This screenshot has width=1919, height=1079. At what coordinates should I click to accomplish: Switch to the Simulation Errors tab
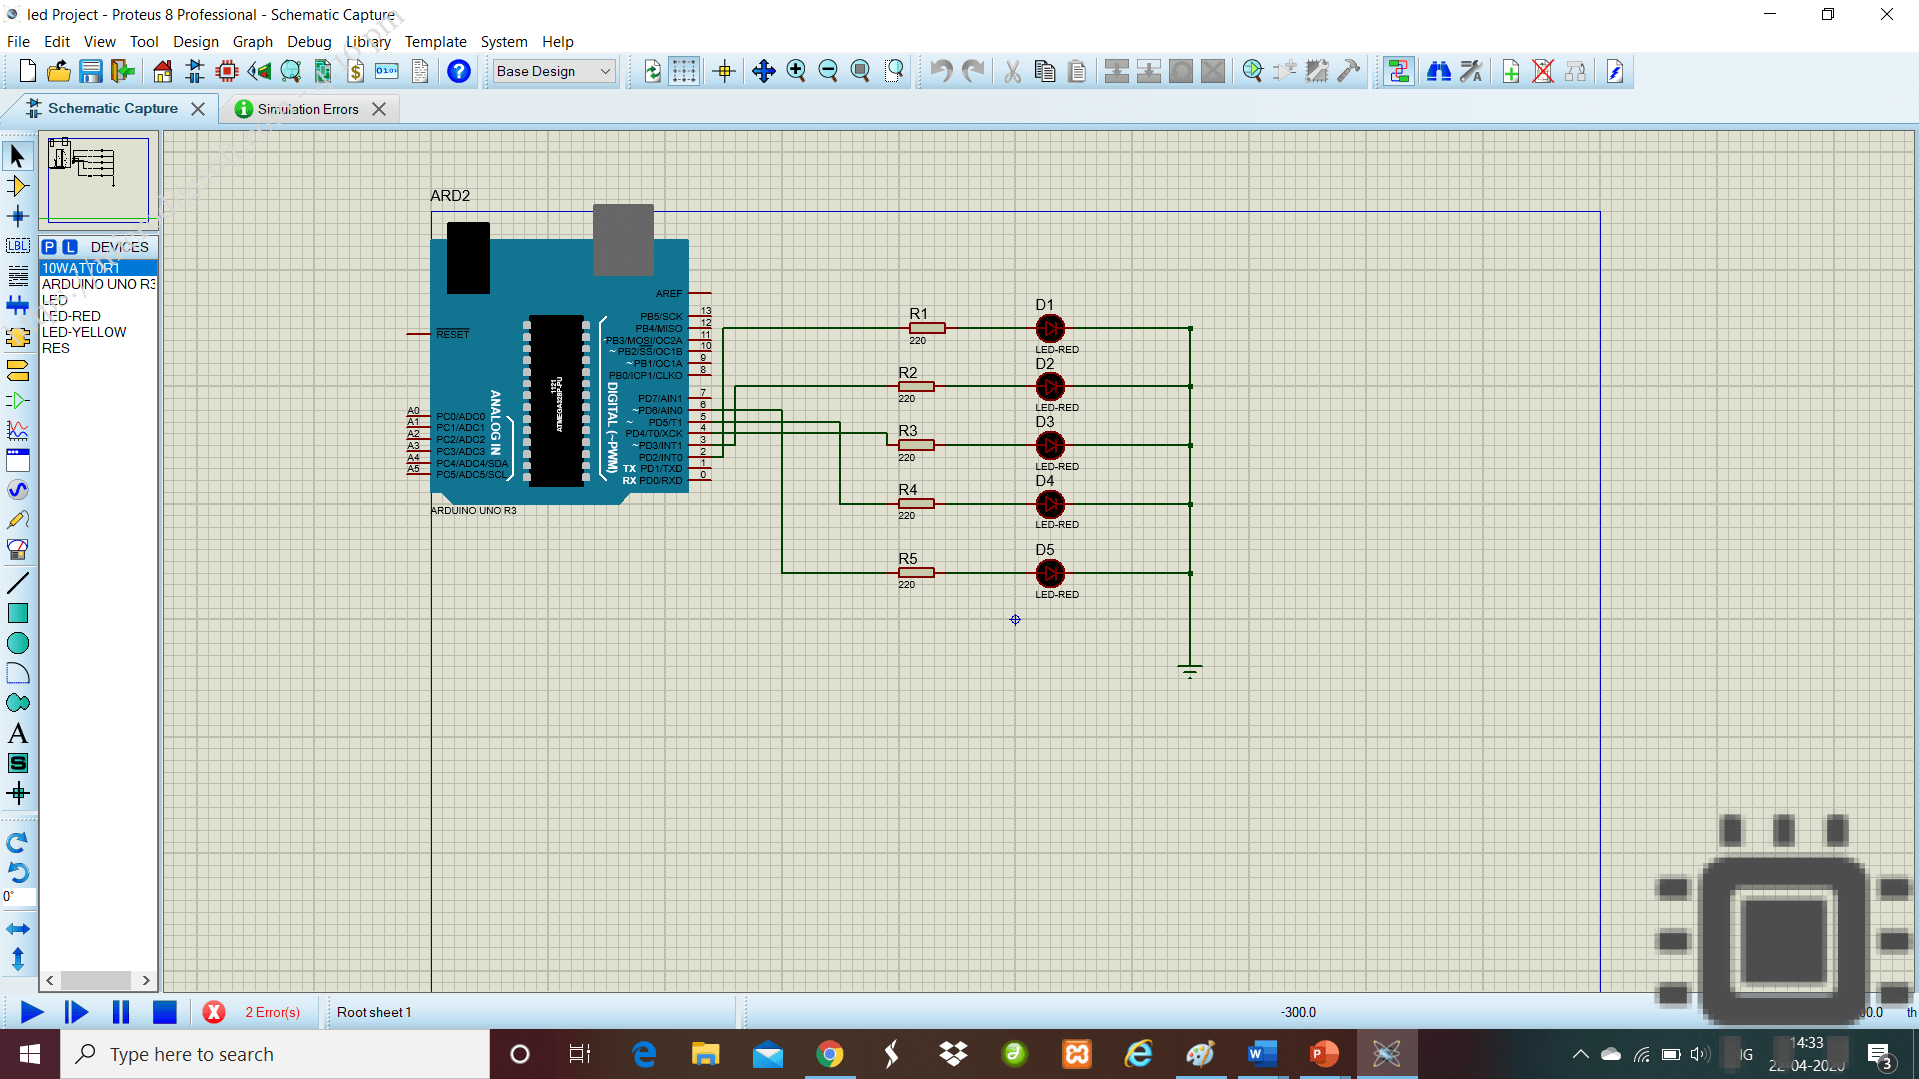click(307, 108)
